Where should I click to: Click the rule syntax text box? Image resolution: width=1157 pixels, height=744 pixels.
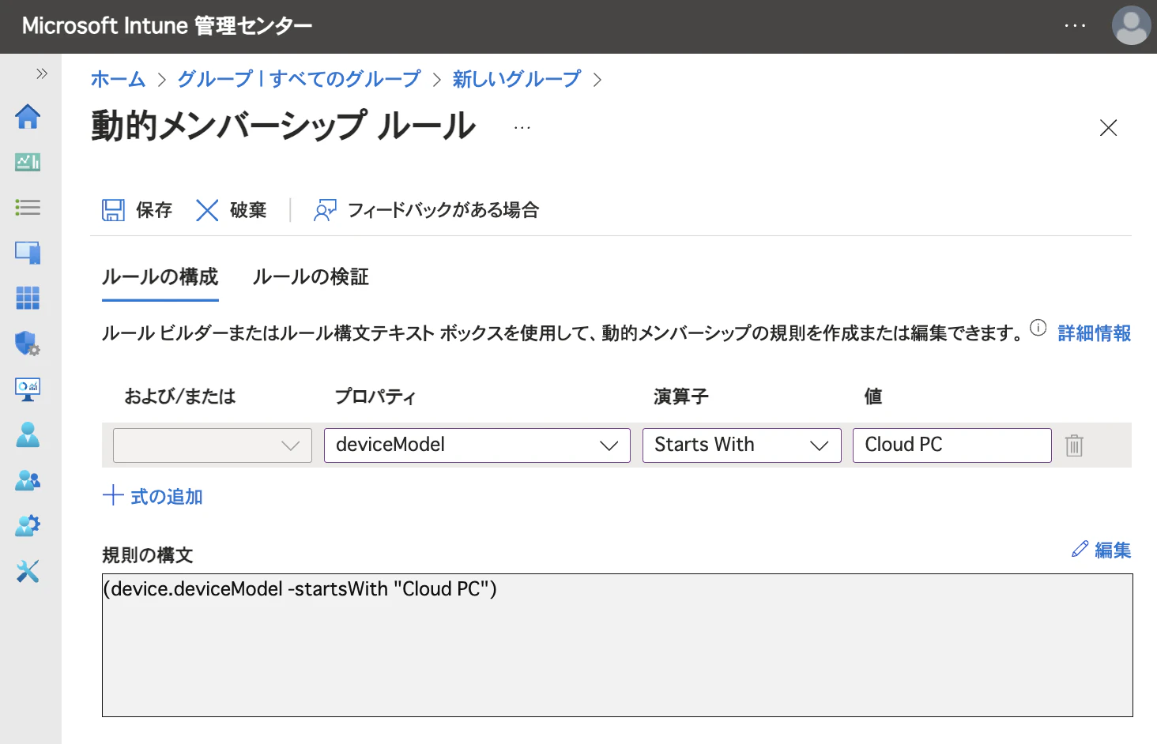tap(617, 645)
